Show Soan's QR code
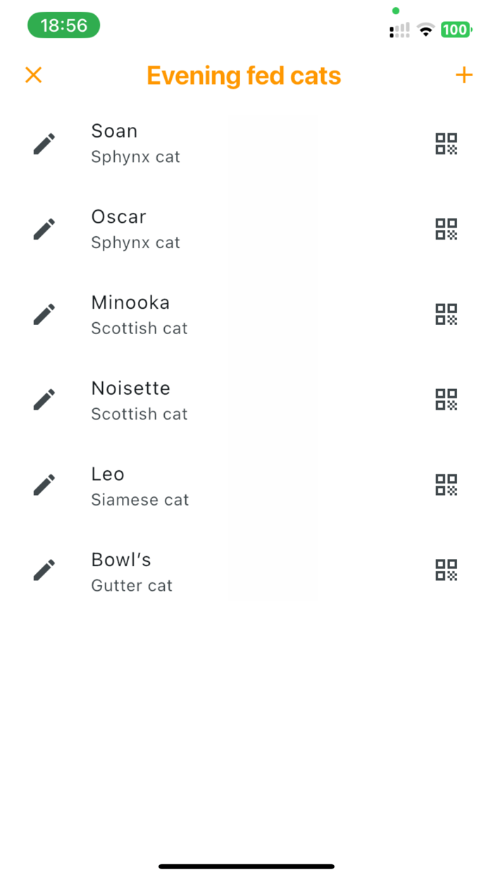The width and height of the screenshot is (493, 877). click(447, 143)
